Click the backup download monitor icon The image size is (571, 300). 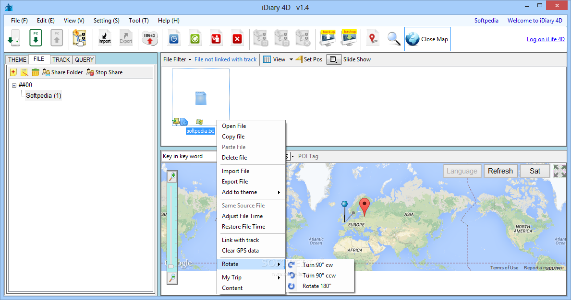(349, 38)
